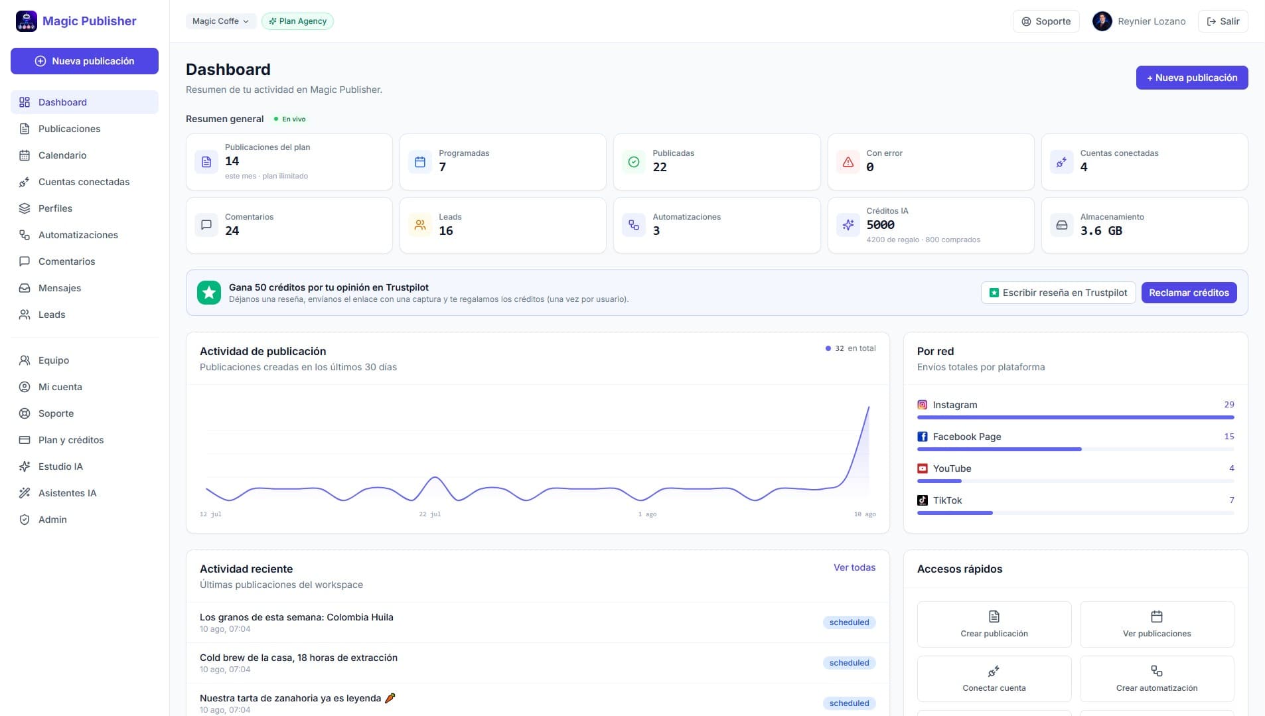Click the Plan Agency badge
Viewport: 1265px width, 716px height.
coord(297,21)
